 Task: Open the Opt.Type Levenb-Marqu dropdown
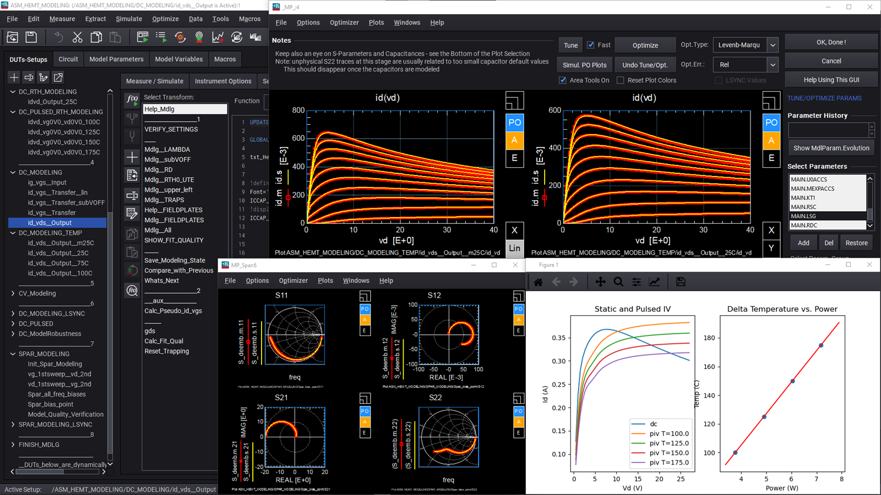(773, 45)
